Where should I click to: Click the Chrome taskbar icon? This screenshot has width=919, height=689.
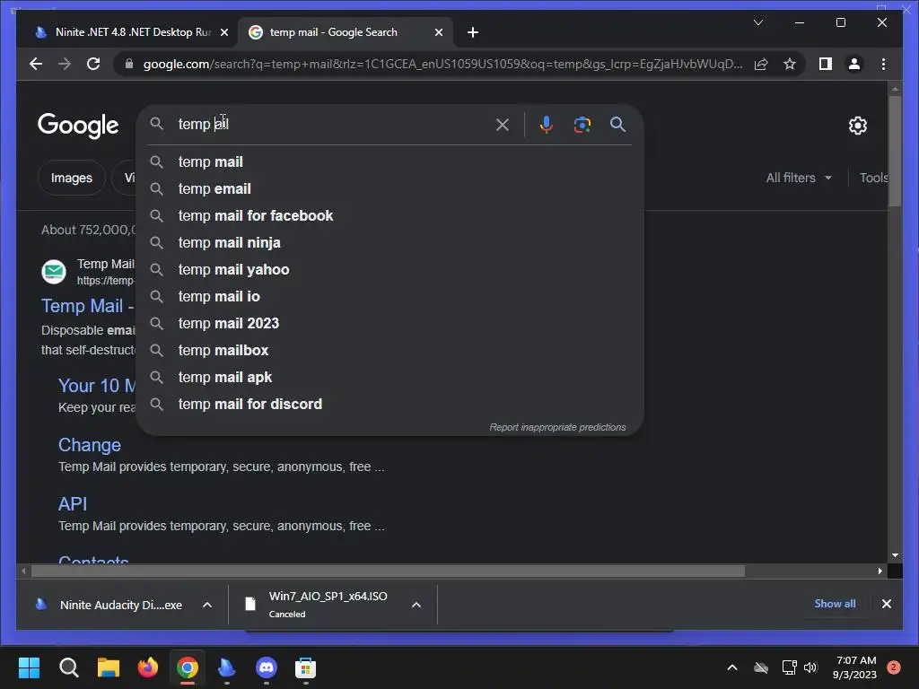tap(188, 667)
